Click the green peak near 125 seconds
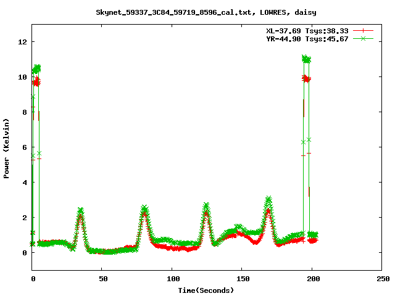Viewport: 395px width, 296px height. (x=206, y=205)
